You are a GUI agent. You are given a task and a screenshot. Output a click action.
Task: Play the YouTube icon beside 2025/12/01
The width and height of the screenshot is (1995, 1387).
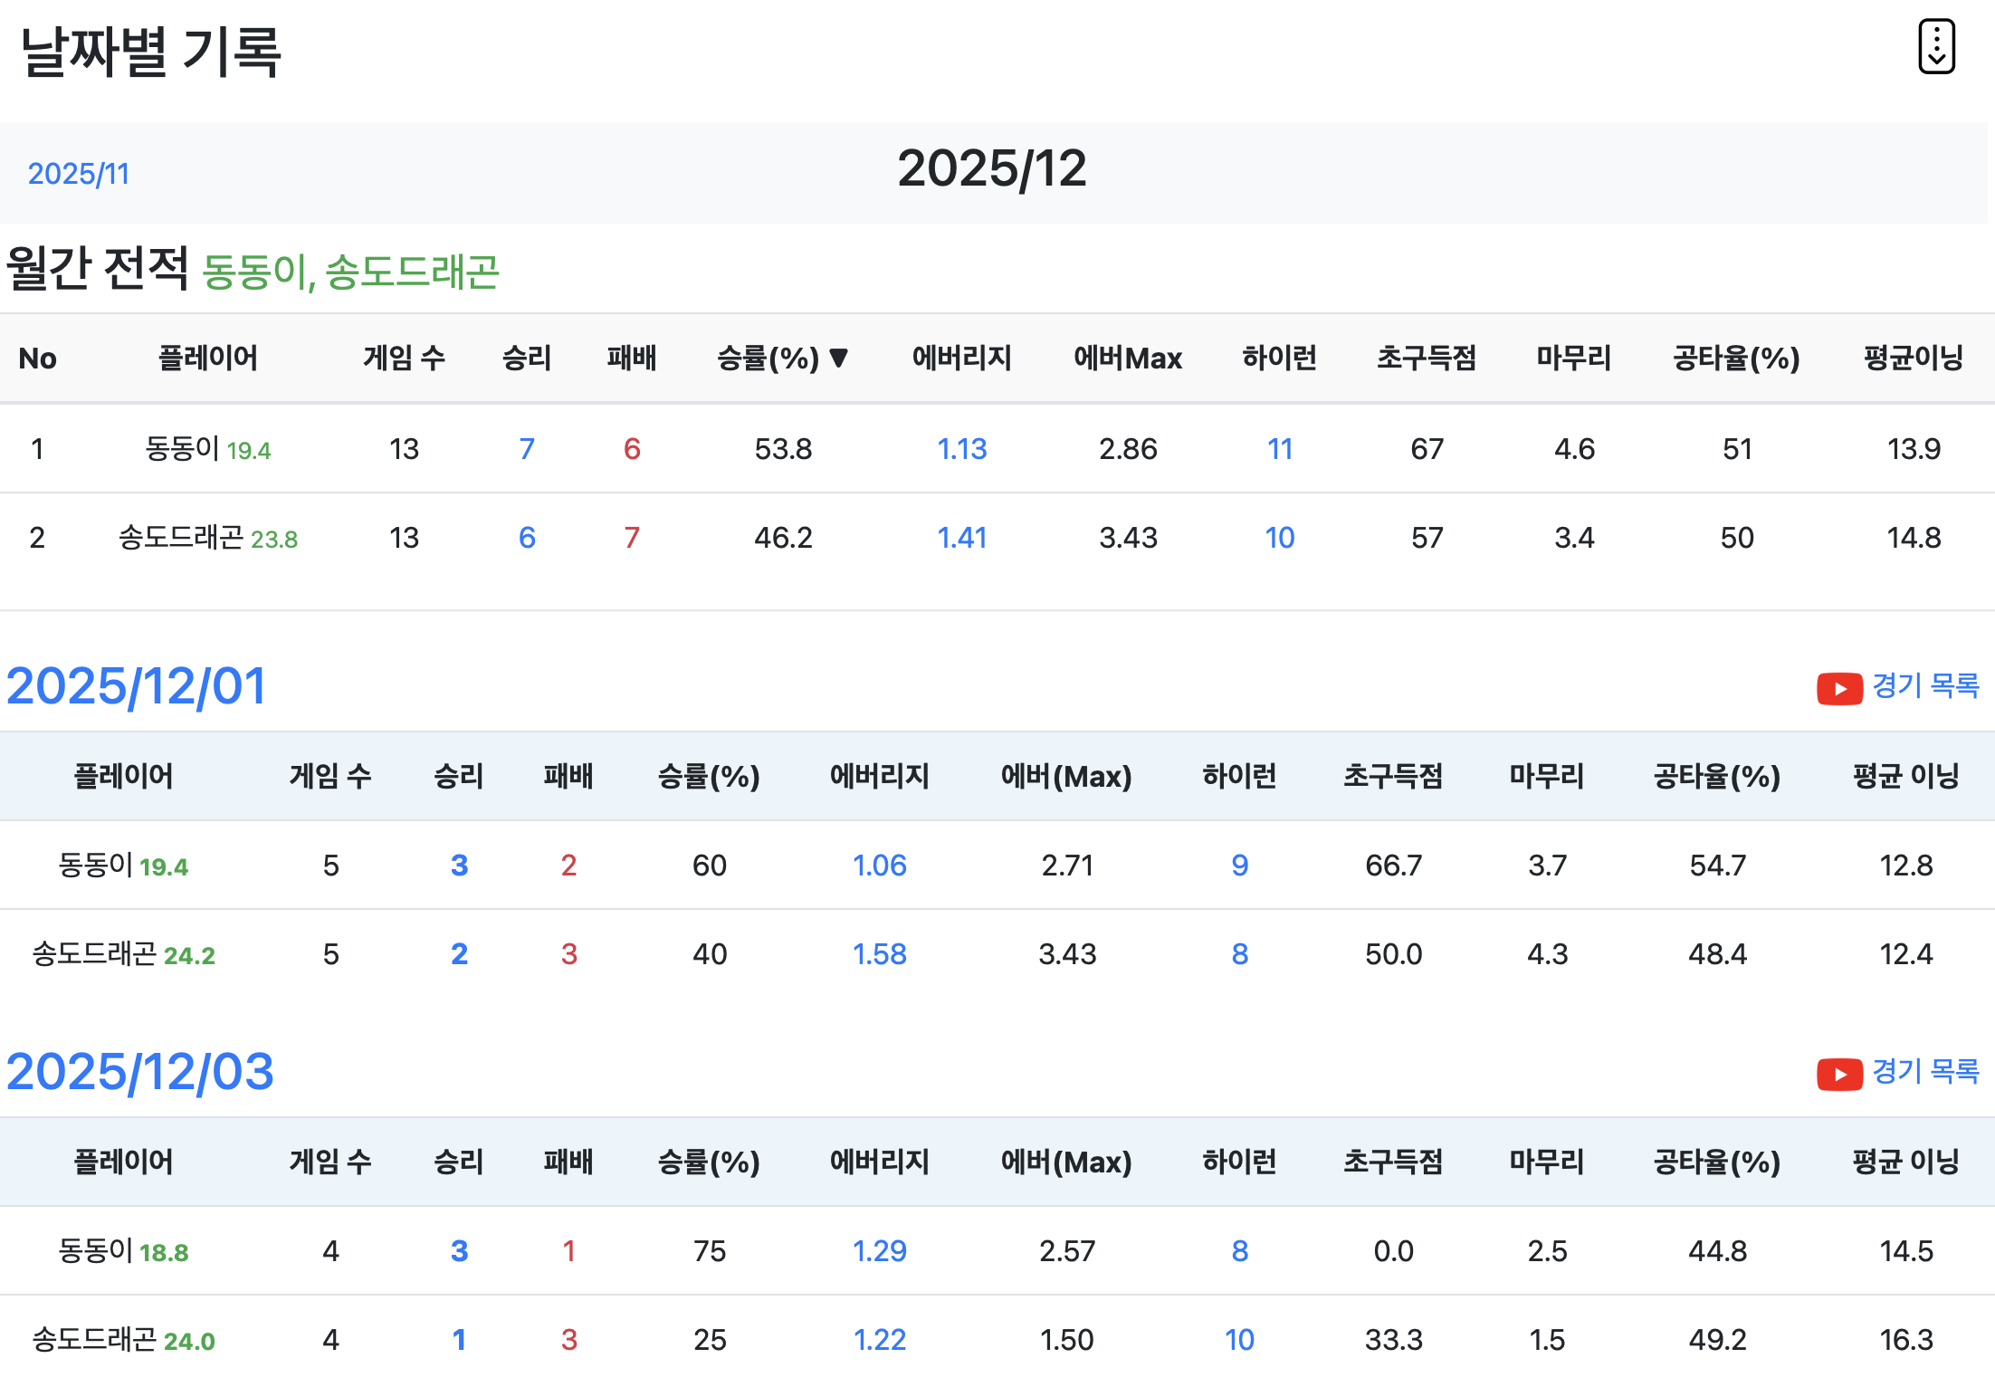point(1841,688)
